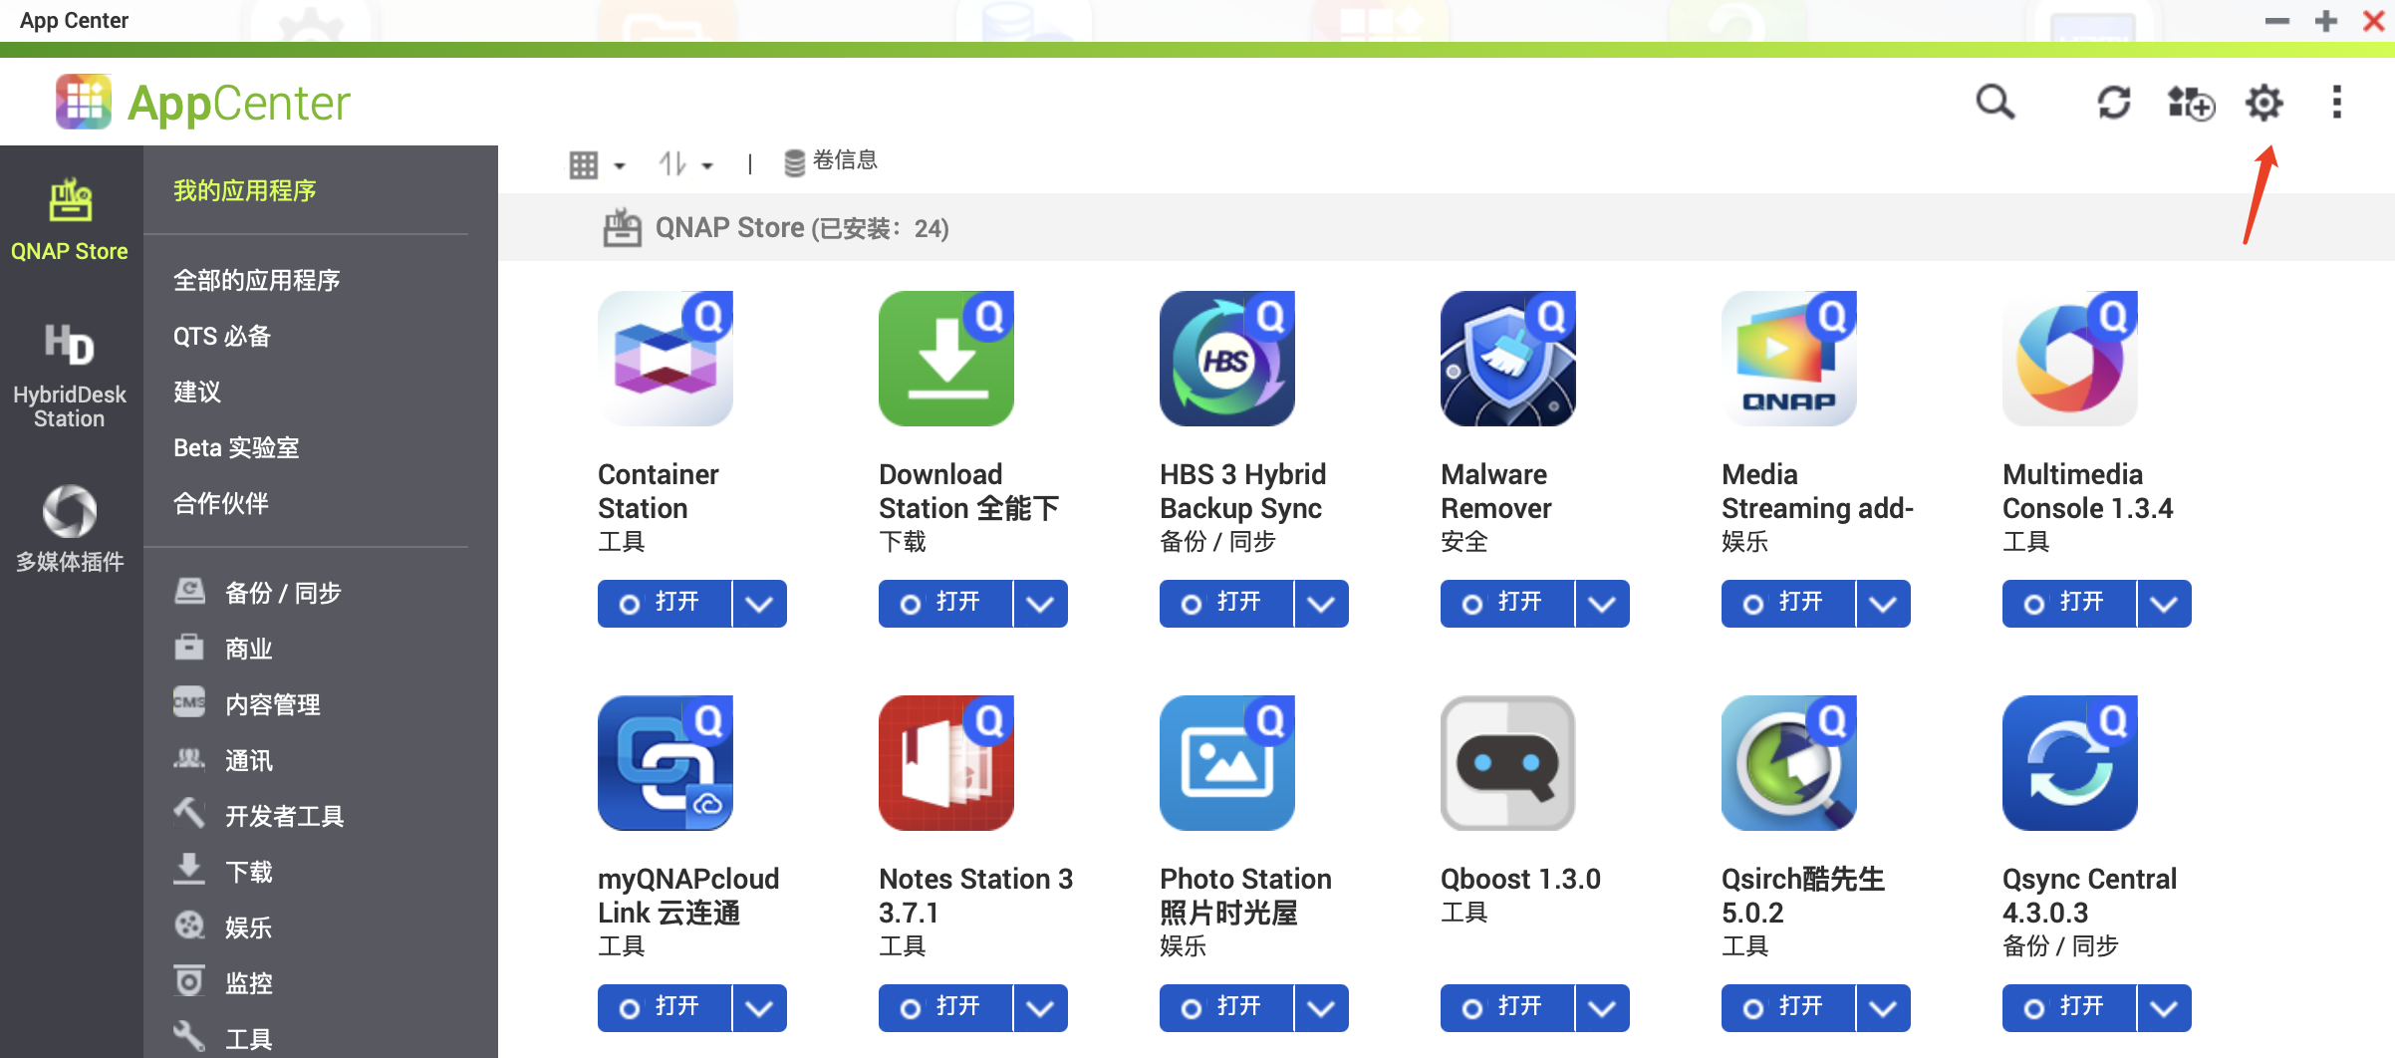This screenshot has height=1058, width=2395.
Task: Open the three-dot more options menu
Action: 2337,102
